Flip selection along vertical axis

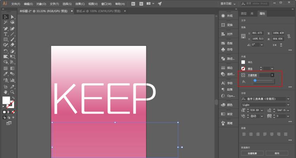pos(281,45)
